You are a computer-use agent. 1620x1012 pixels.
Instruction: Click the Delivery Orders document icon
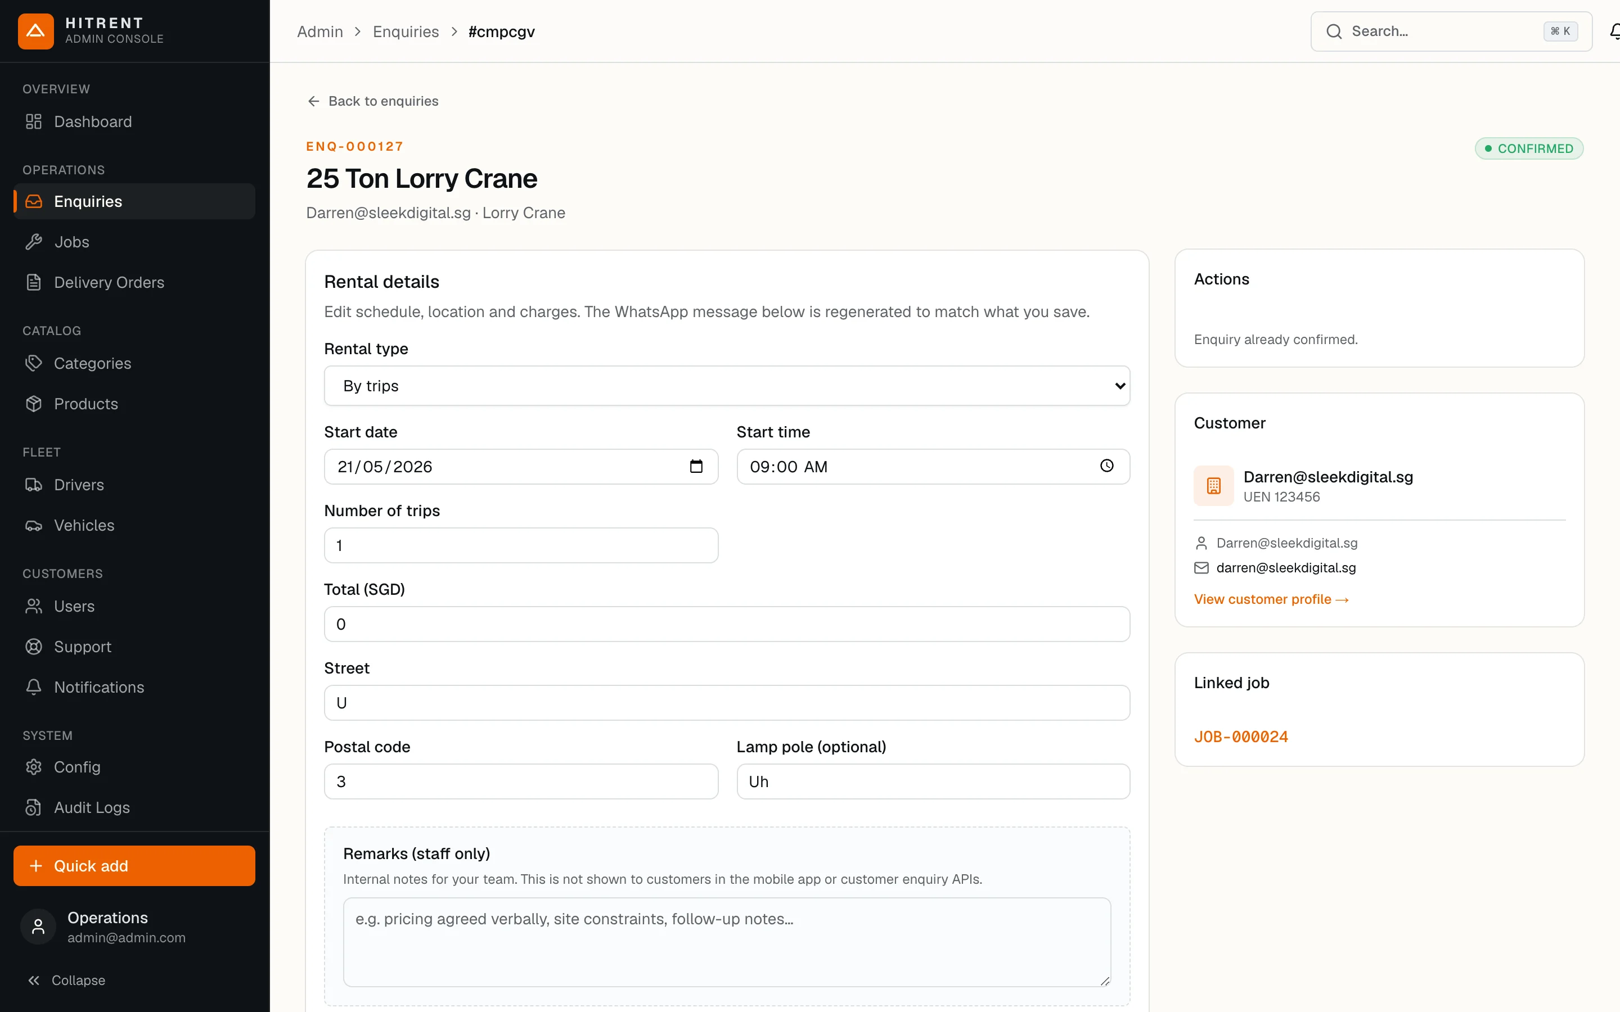click(34, 282)
